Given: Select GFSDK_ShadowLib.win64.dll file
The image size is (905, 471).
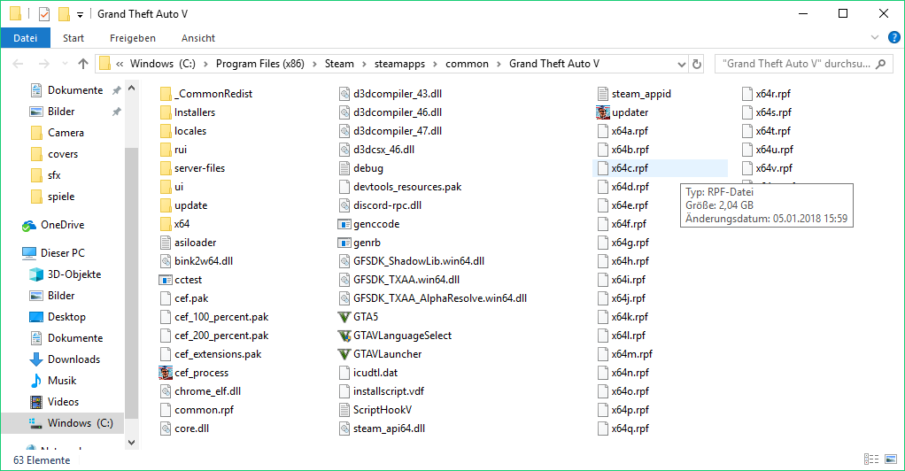Looking at the screenshot, I should tap(412, 261).
